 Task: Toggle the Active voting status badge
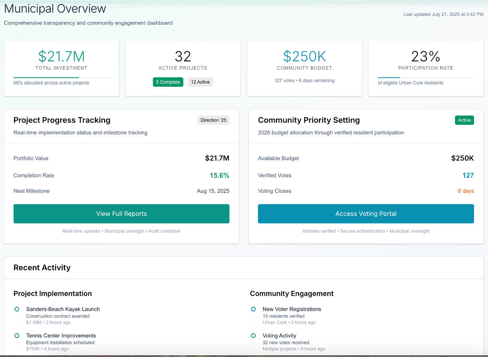(x=464, y=120)
